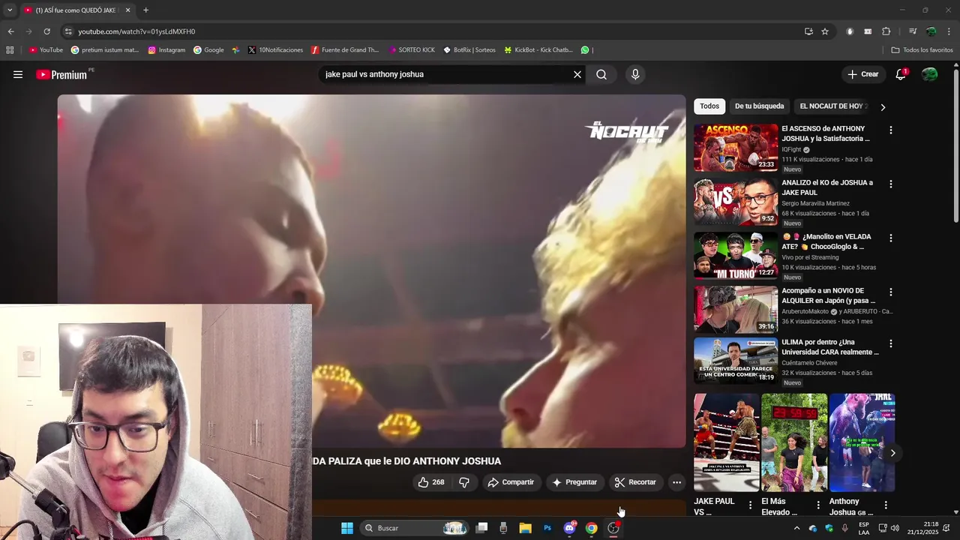The image size is (960, 540).
Task: Click the browser address bar URL
Action: click(136, 31)
